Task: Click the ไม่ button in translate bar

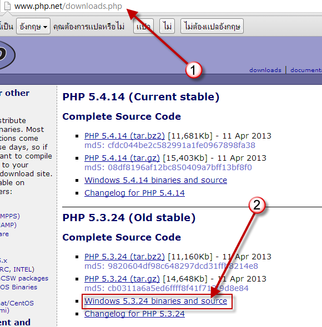Action: pos(167,26)
